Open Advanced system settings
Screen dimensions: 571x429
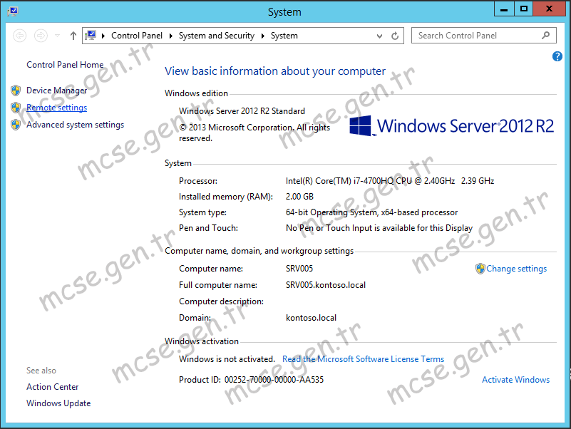point(75,125)
